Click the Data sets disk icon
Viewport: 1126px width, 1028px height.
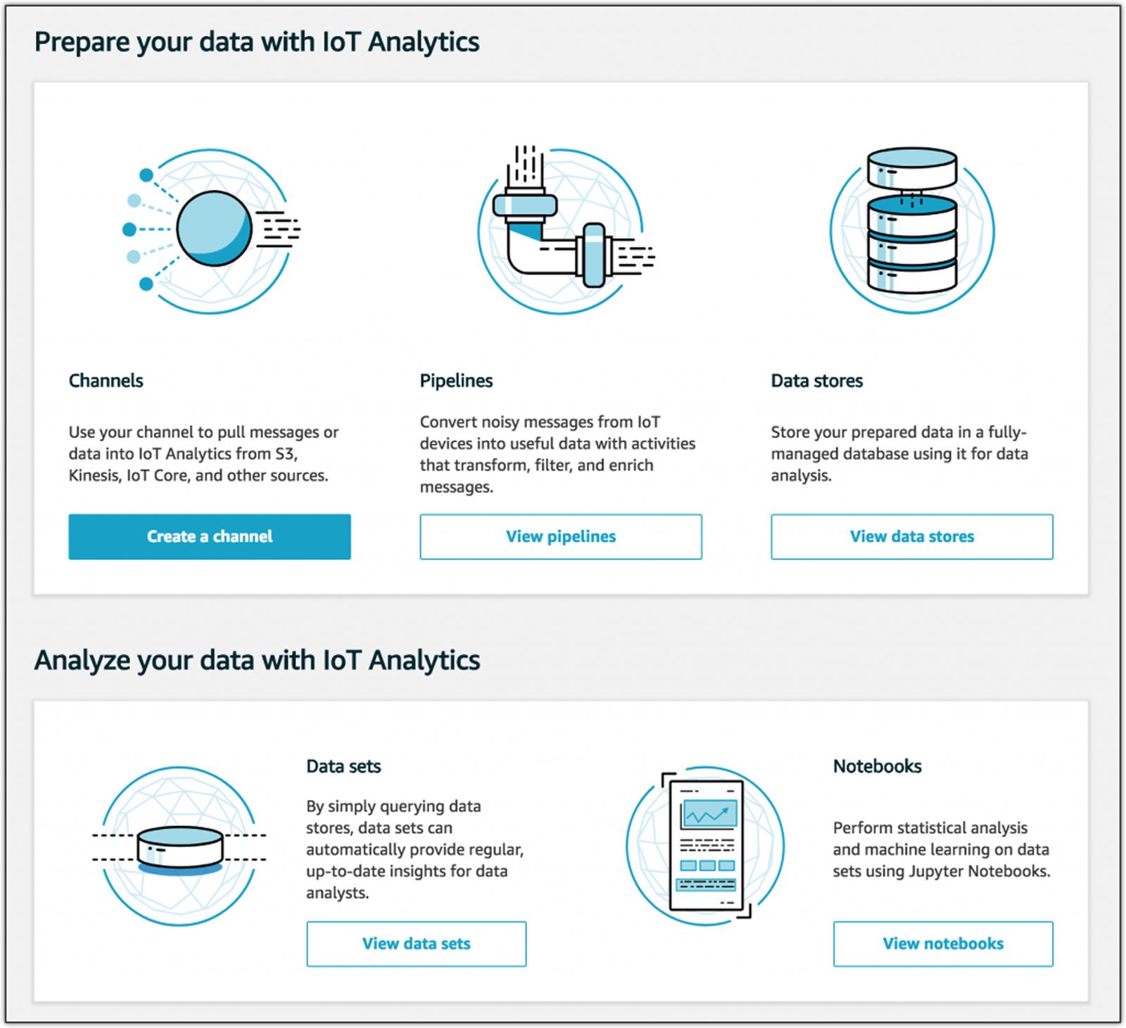click(x=179, y=846)
